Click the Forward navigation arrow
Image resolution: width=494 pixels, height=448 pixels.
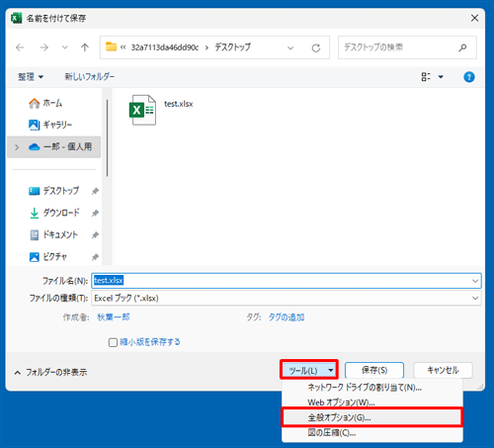43,47
